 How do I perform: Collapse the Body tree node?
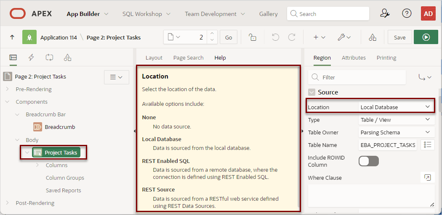pos(18,140)
